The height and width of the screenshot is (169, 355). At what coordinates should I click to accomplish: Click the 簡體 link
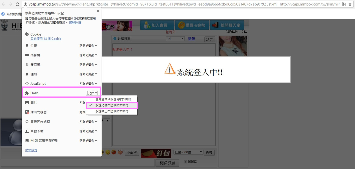(x=191, y=38)
